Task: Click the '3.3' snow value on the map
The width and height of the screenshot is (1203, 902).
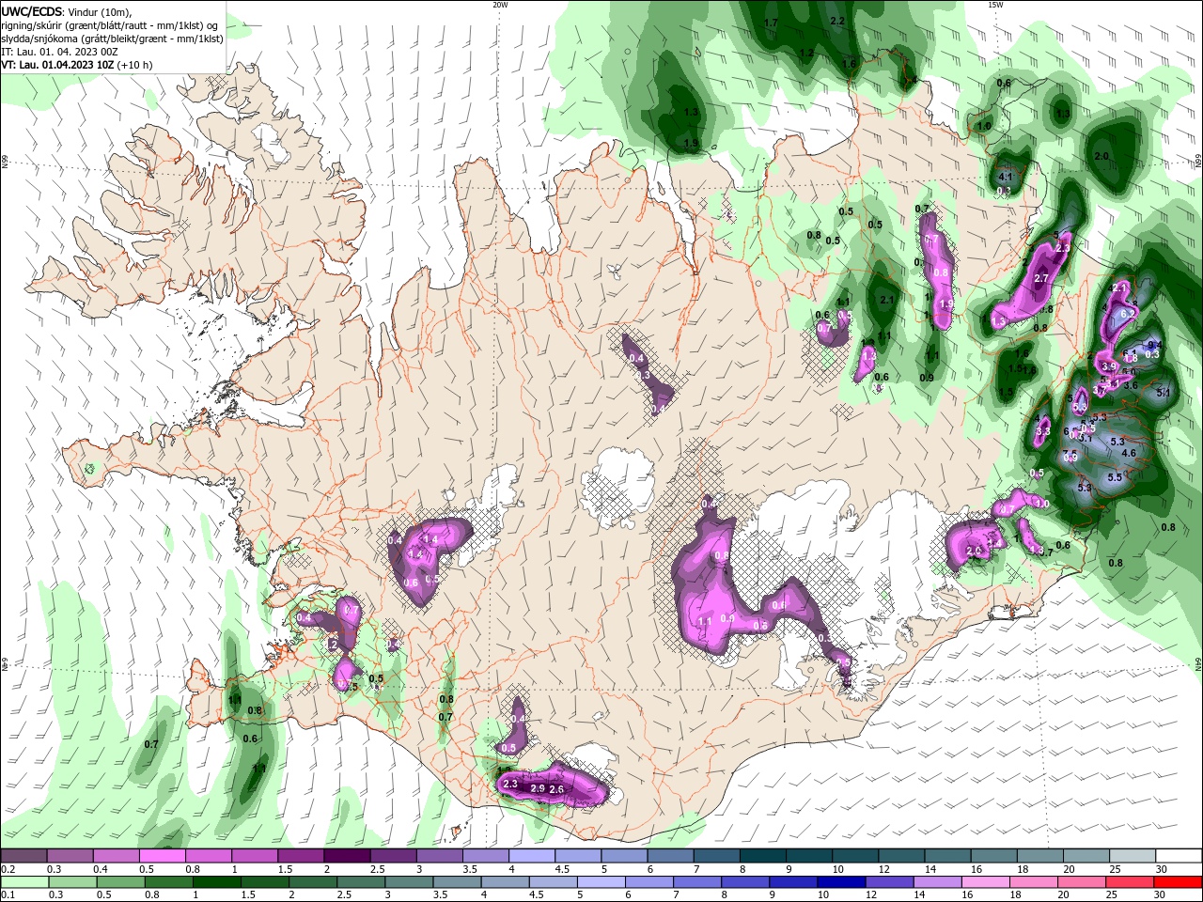Action: coord(1042,431)
